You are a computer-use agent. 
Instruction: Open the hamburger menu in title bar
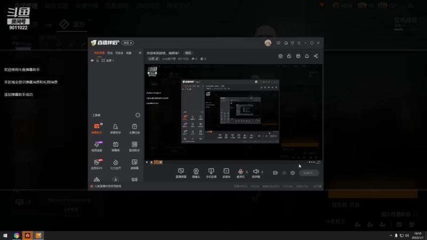(299, 43)
